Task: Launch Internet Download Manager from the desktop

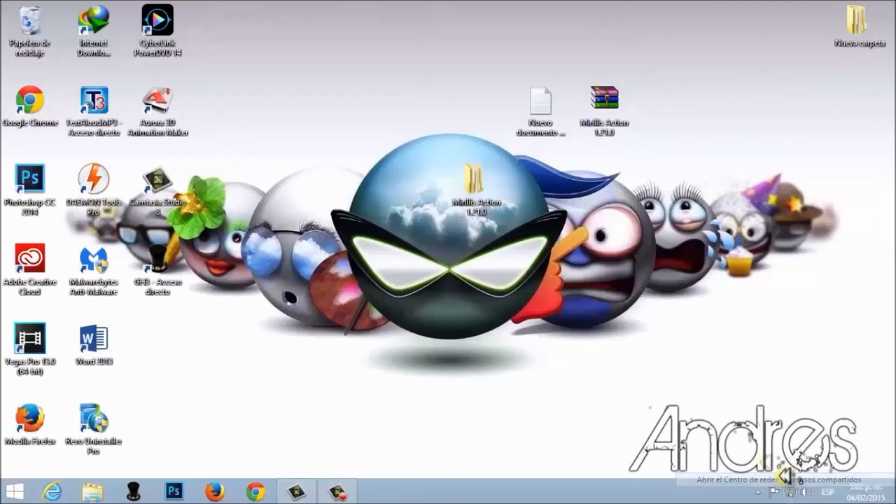Action: coord(93,31)
